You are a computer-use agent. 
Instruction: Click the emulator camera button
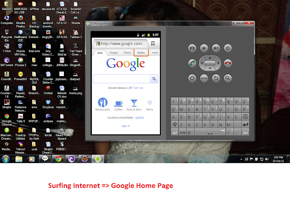point(192,48)
